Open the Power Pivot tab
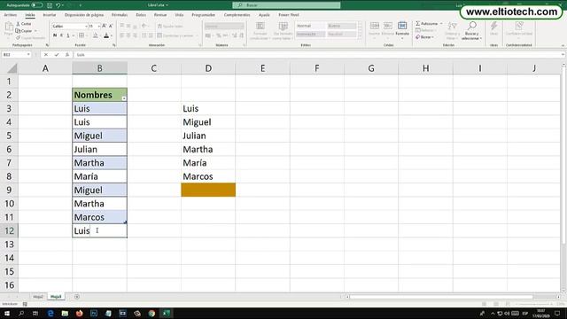This screenshot has height=319, width=567. pyautogui.click(x=289, y=15)
